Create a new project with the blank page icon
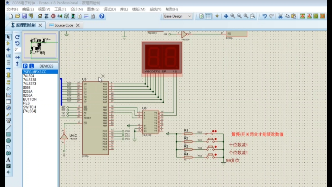The width and height of the screenshot is (332, 187). (x=11, y=16)
